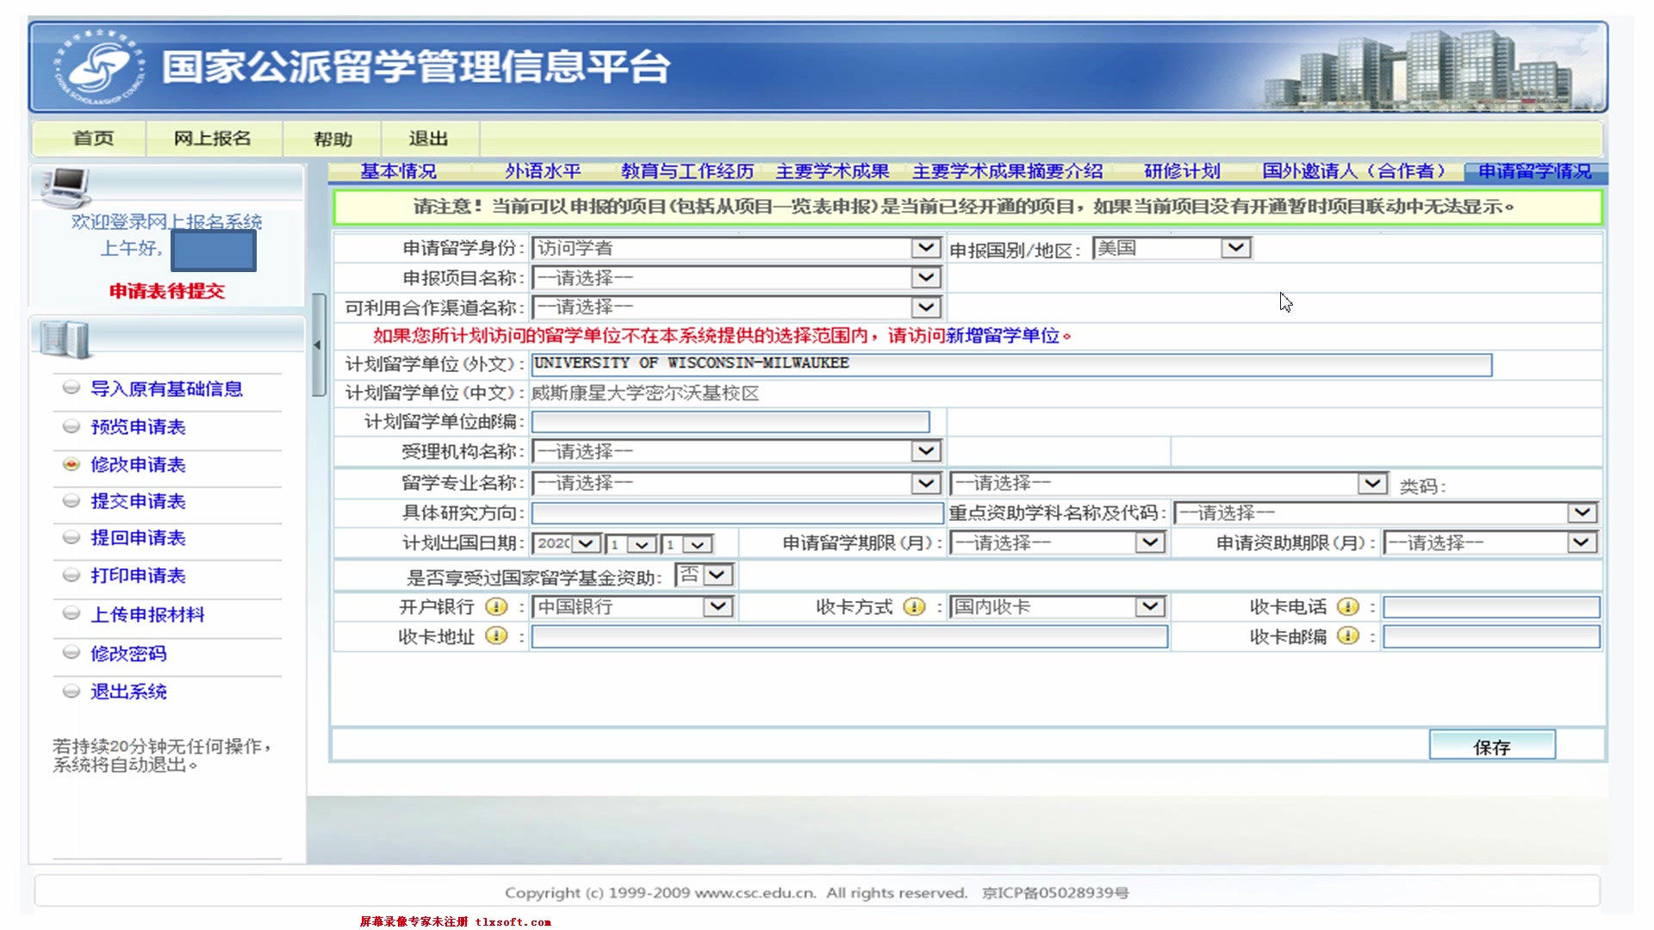Select the 预览申请表 bullet
The image size is (1654, 930).
(72, 425)
